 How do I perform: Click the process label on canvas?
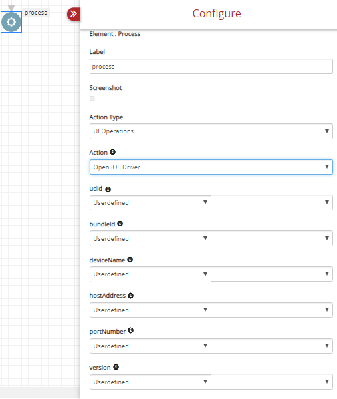tap(36, 13)
